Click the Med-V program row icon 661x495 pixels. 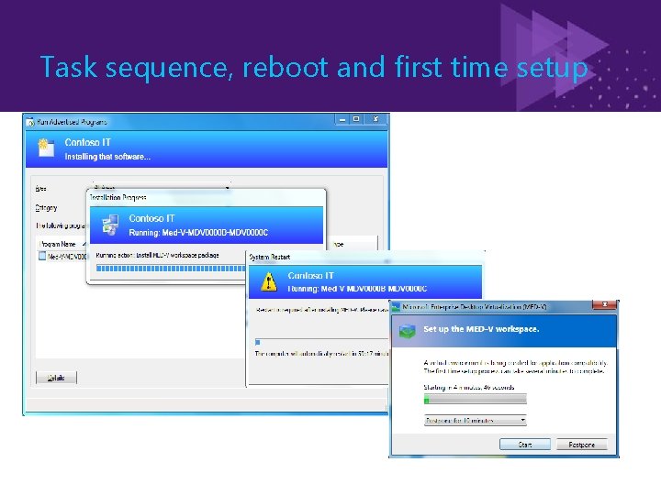41,256
